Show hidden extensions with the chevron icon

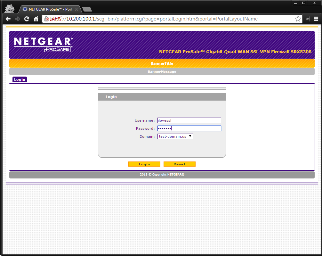tap(307, 19)
